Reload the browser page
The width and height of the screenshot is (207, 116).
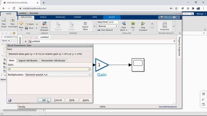point(14,8)
